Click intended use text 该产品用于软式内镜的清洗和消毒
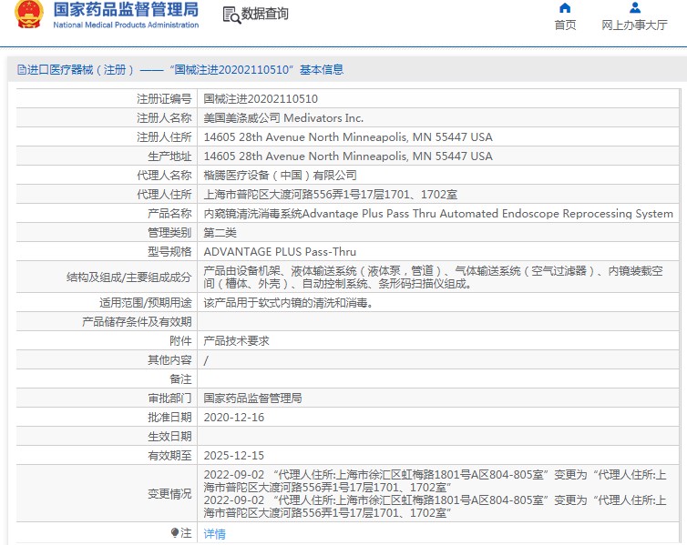The image size is (687, 545). pos(288,303)
